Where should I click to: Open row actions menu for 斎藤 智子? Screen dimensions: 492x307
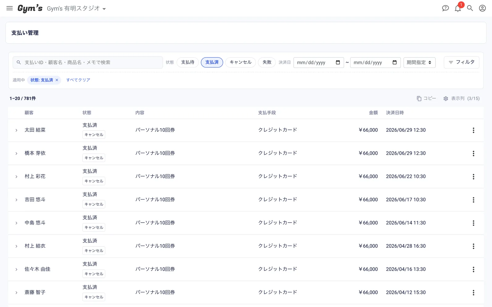pyautogui.click(x=473, y=293)
